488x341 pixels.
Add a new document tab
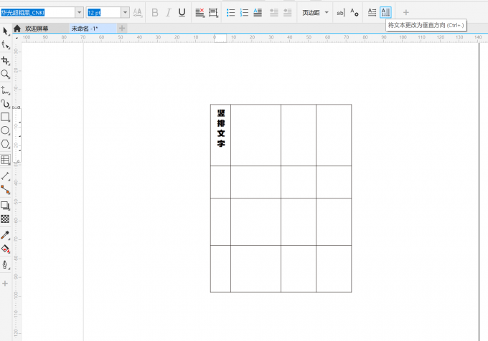pyautogui.click(x=122, y=28)
